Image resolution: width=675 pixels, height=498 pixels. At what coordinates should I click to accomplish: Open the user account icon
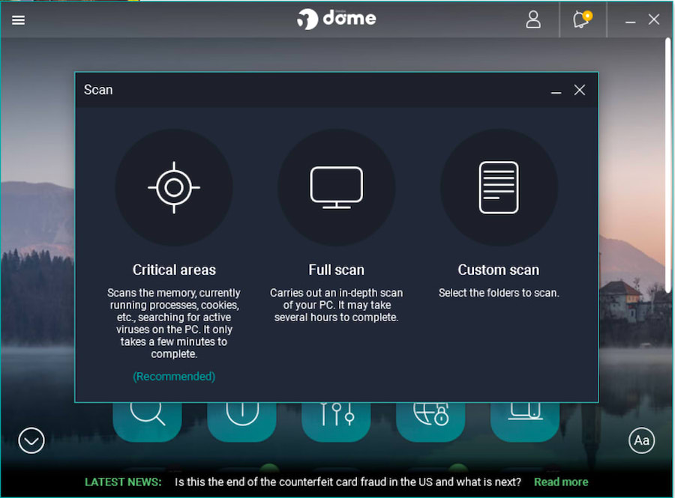(533, 19)
